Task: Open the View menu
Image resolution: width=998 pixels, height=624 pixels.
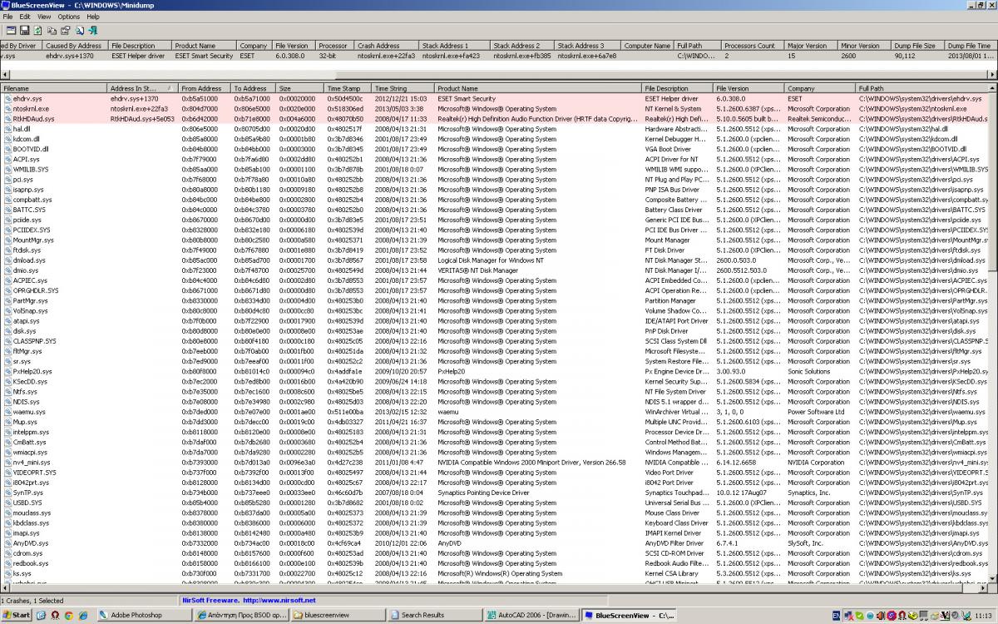Action: pos(44,17)
